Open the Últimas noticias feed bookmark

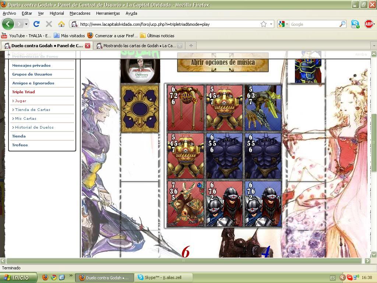click(x=157, y=36)
